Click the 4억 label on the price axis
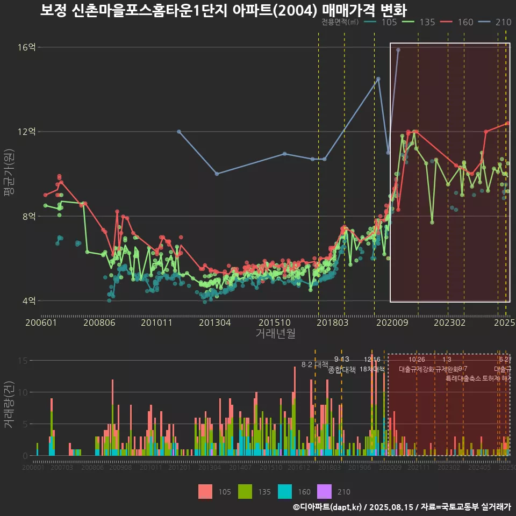 [x=29, y=301]
